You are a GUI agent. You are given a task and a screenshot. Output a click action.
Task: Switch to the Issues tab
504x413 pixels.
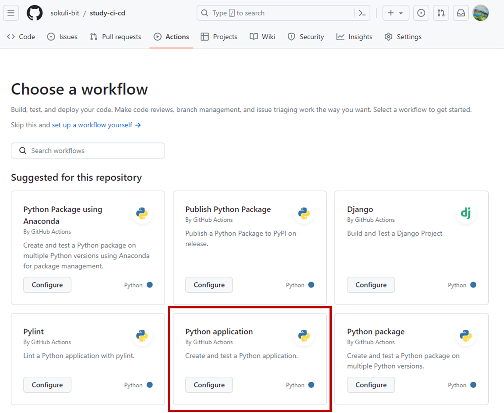click(62, 37)
